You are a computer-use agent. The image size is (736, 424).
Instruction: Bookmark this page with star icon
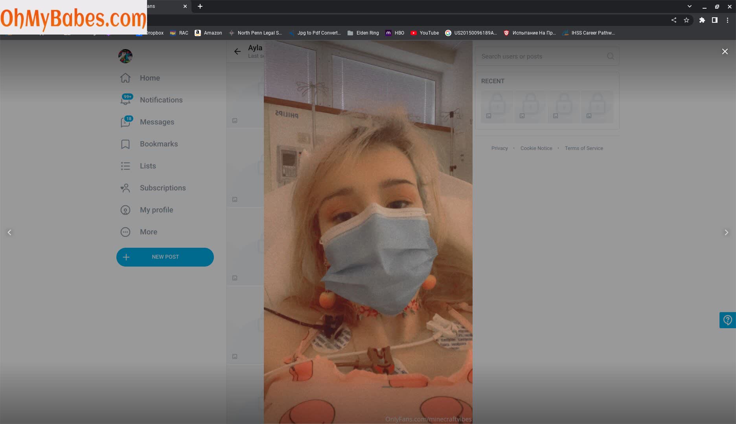tap(686, 20)
